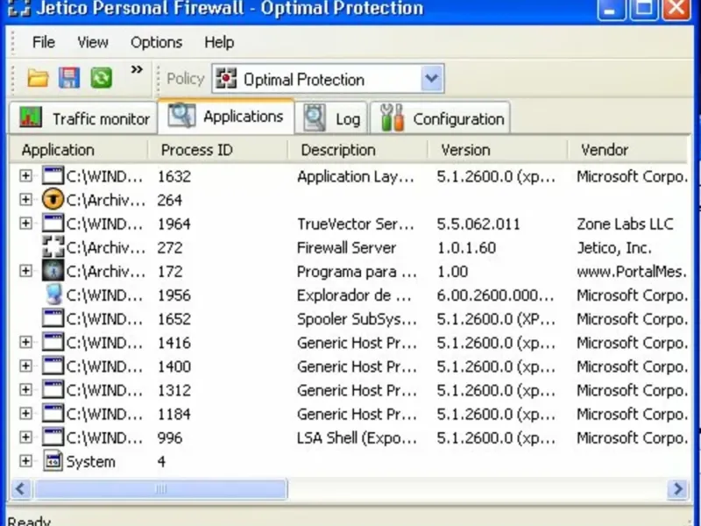Screen dimensions: 701x526
Task: Click the floppy disk save icon
Action: 69,78
